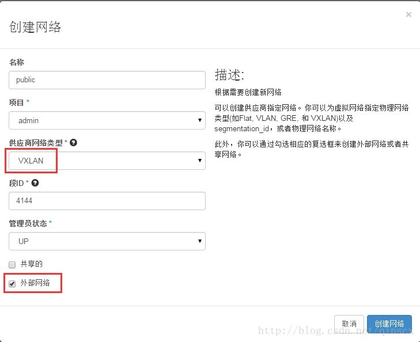Uncheck the 外部网络 checkbox
The width and height of the screenshot is (420, 342).
coord(12,283)
